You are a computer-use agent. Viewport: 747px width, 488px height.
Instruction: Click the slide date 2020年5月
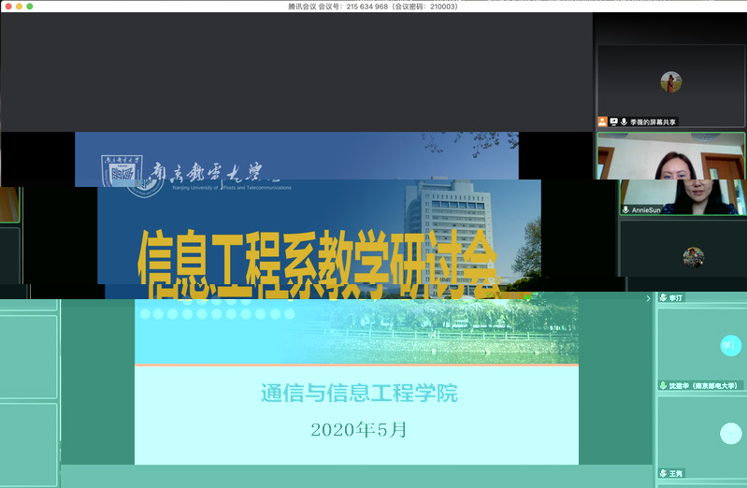tap(358, 429)
